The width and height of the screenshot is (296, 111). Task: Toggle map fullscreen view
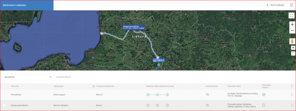point(292,16)
